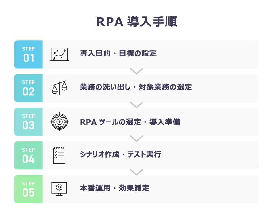Click the STEP 04 badge
273x219 pixels.
click(x=28, y=155)
